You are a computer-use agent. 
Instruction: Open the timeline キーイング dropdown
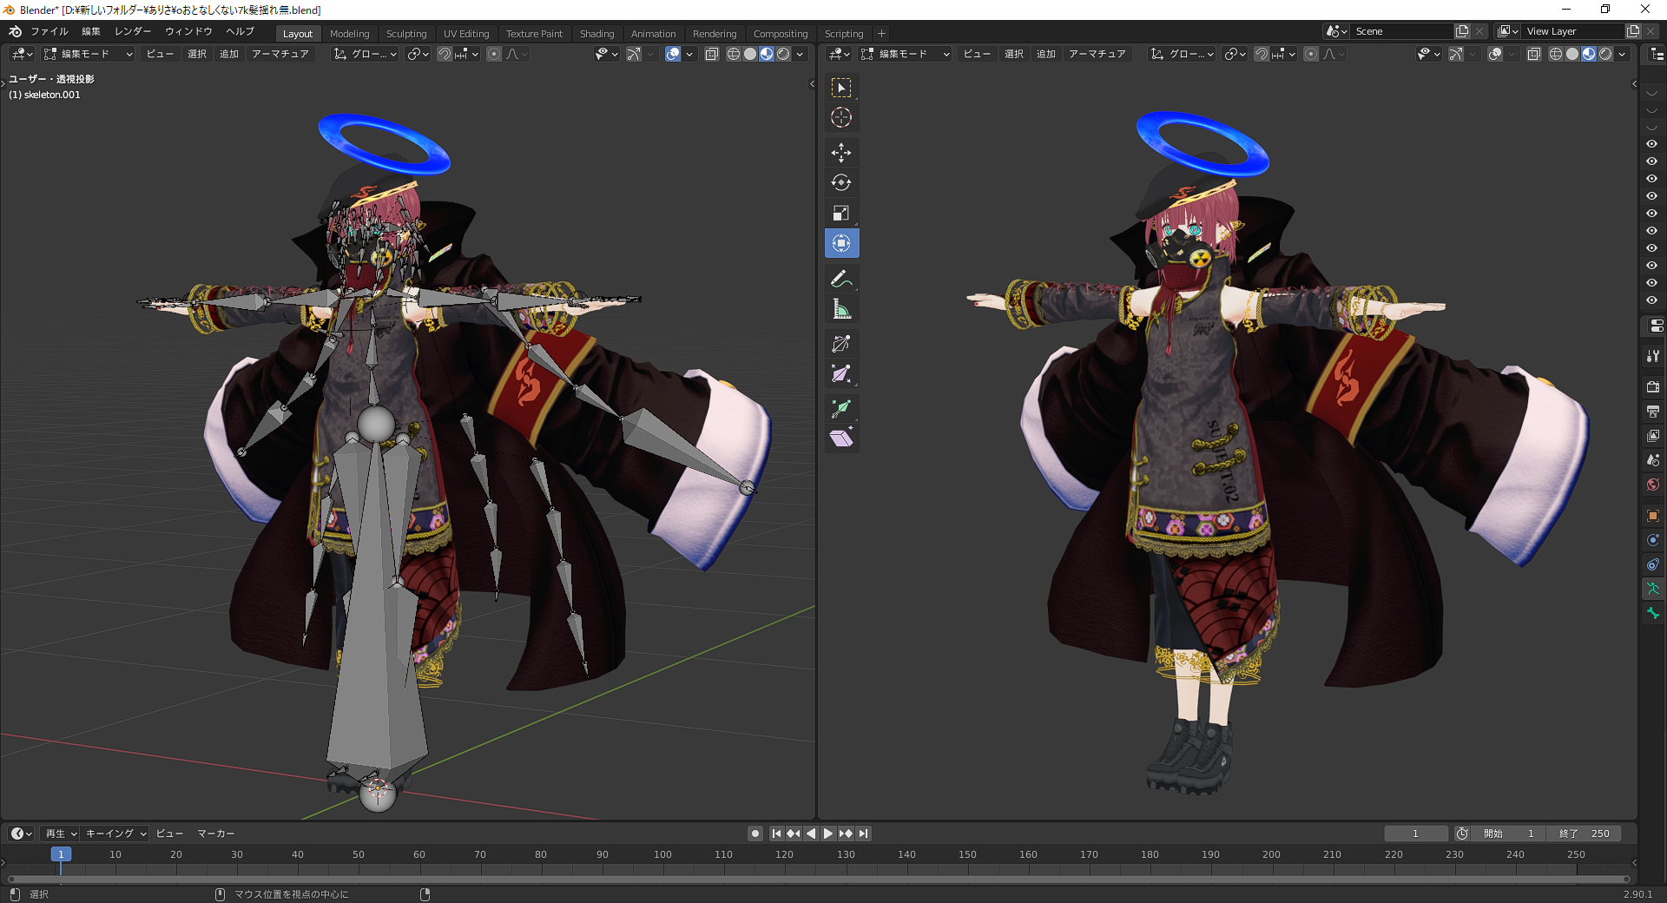(116, 834)
